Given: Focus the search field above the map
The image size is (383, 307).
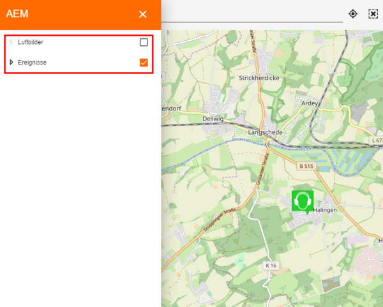Looking at the screenshot, I should [x=252, y=13].
